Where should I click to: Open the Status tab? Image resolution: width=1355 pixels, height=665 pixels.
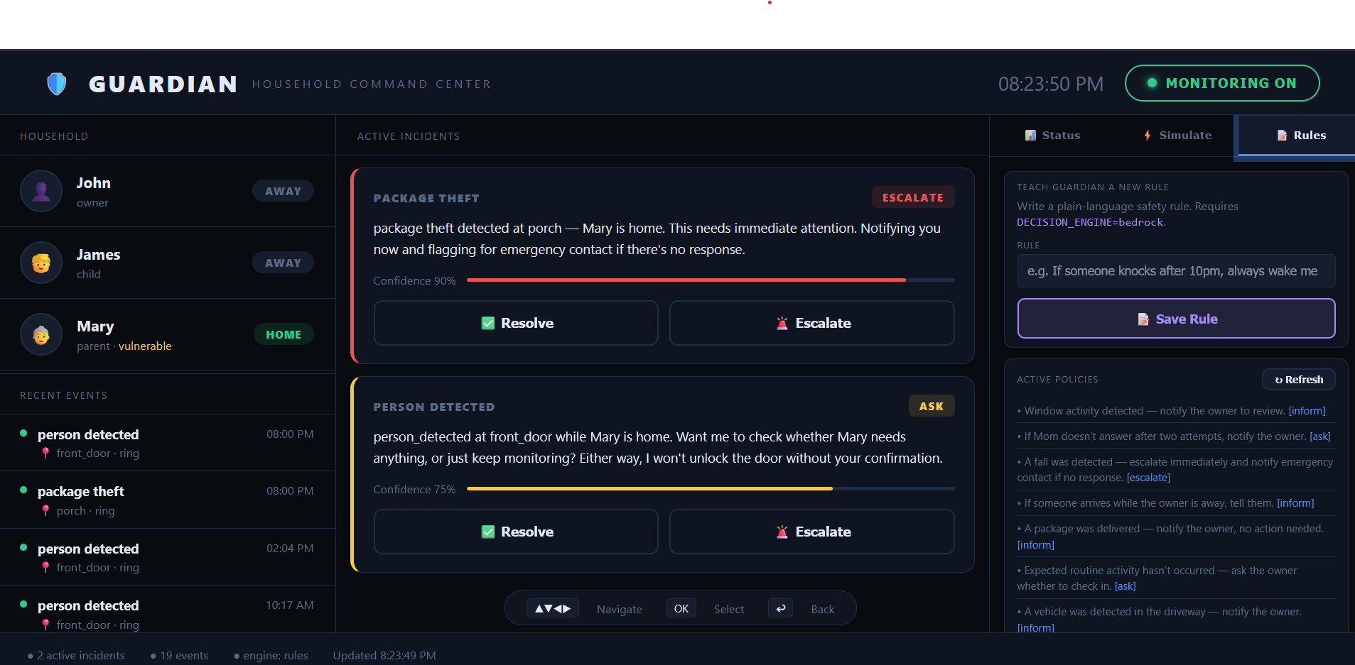[1052, 136]
